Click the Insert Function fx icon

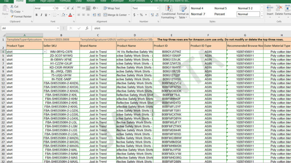pos(87,28)
